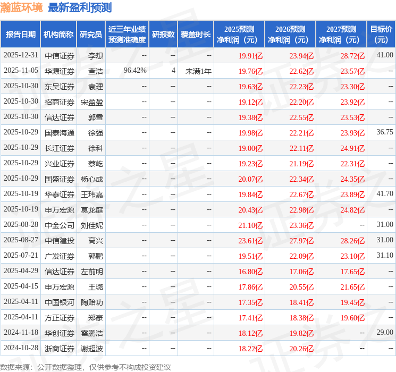Click the 28.72亿 2027 forecast
This screenshot has width=396, height=372.
pyautogui.click(x=352, y=56)
